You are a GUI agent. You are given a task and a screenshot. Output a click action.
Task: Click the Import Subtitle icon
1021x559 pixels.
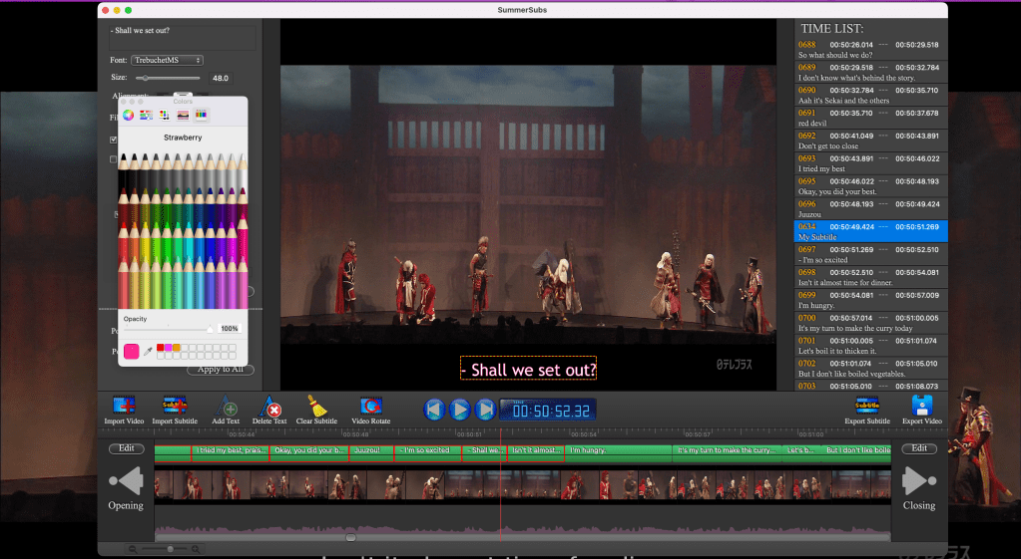pyautogui.click(x=175, y=406)
